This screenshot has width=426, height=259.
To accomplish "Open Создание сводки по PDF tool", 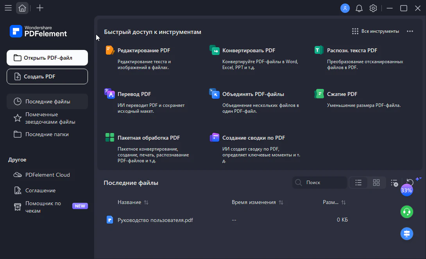I will [253, 138].
